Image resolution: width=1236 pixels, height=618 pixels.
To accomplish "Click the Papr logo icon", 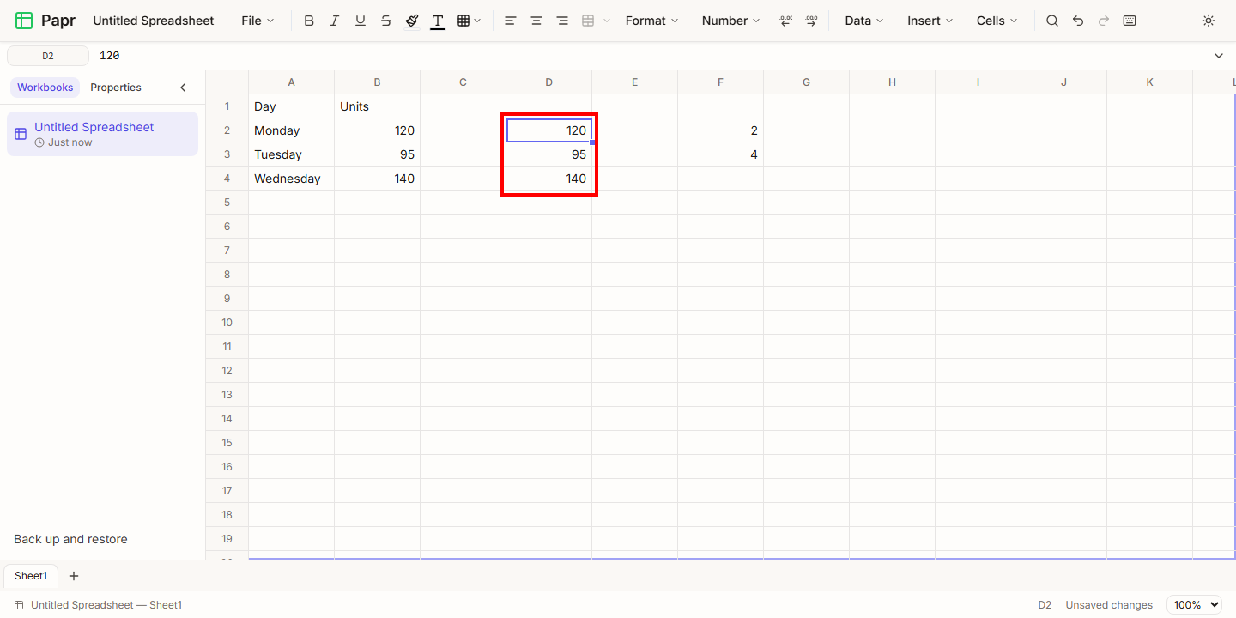I will [24, 21].
